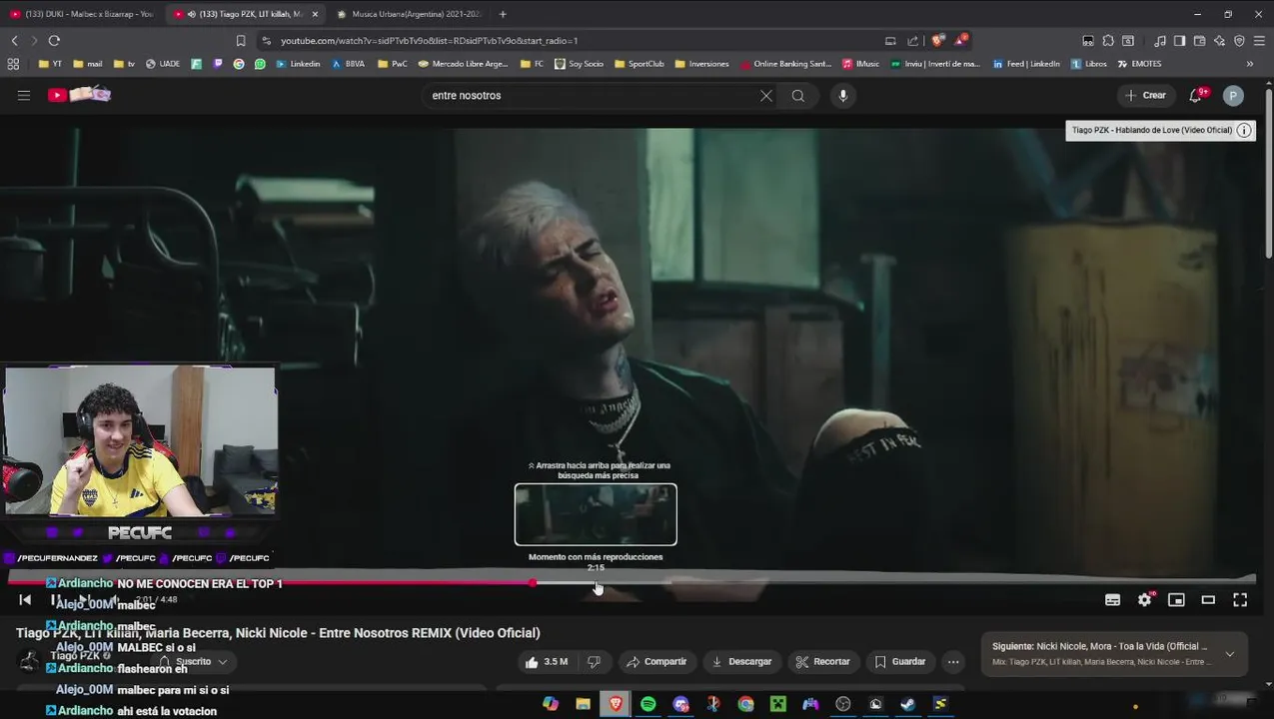Open the Suscrito notification dropdown
Screen dimensions: 1274x719
pyautogui.click(x=192, y=661)
